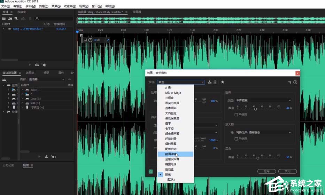Check 不使用 checkbox under 放大器 section
The width and height of the screenshot is (325, 195).
tap(237, 139)
